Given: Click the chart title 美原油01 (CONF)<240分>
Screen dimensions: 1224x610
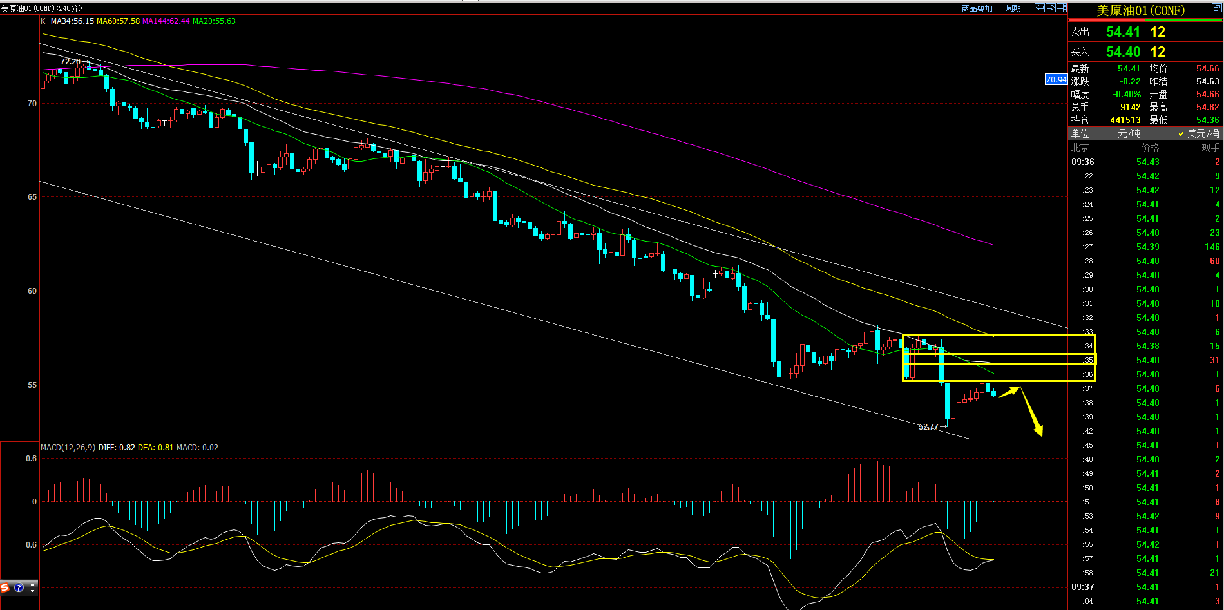Looking at the screenshot, I should [x=42, y=8].
